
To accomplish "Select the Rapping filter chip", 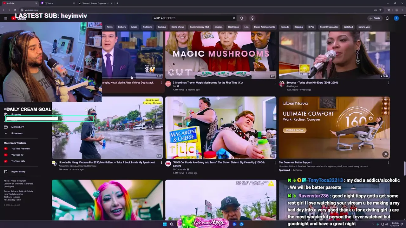I will click(298, 27).
